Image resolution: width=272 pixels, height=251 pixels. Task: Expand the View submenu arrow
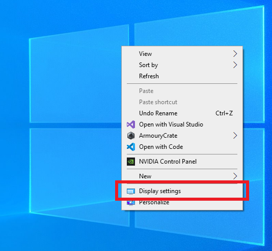(235, 54)
